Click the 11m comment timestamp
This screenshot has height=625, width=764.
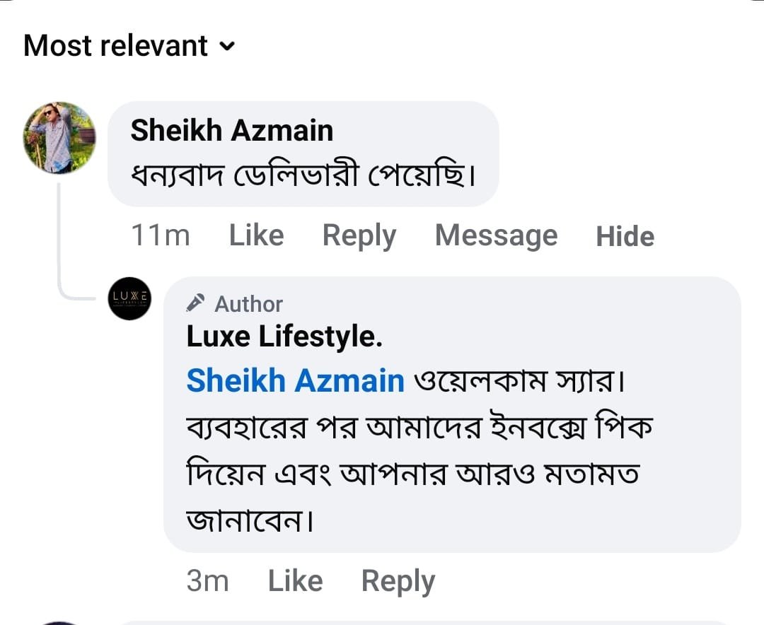pyautogui.click(x=161, y=236)
